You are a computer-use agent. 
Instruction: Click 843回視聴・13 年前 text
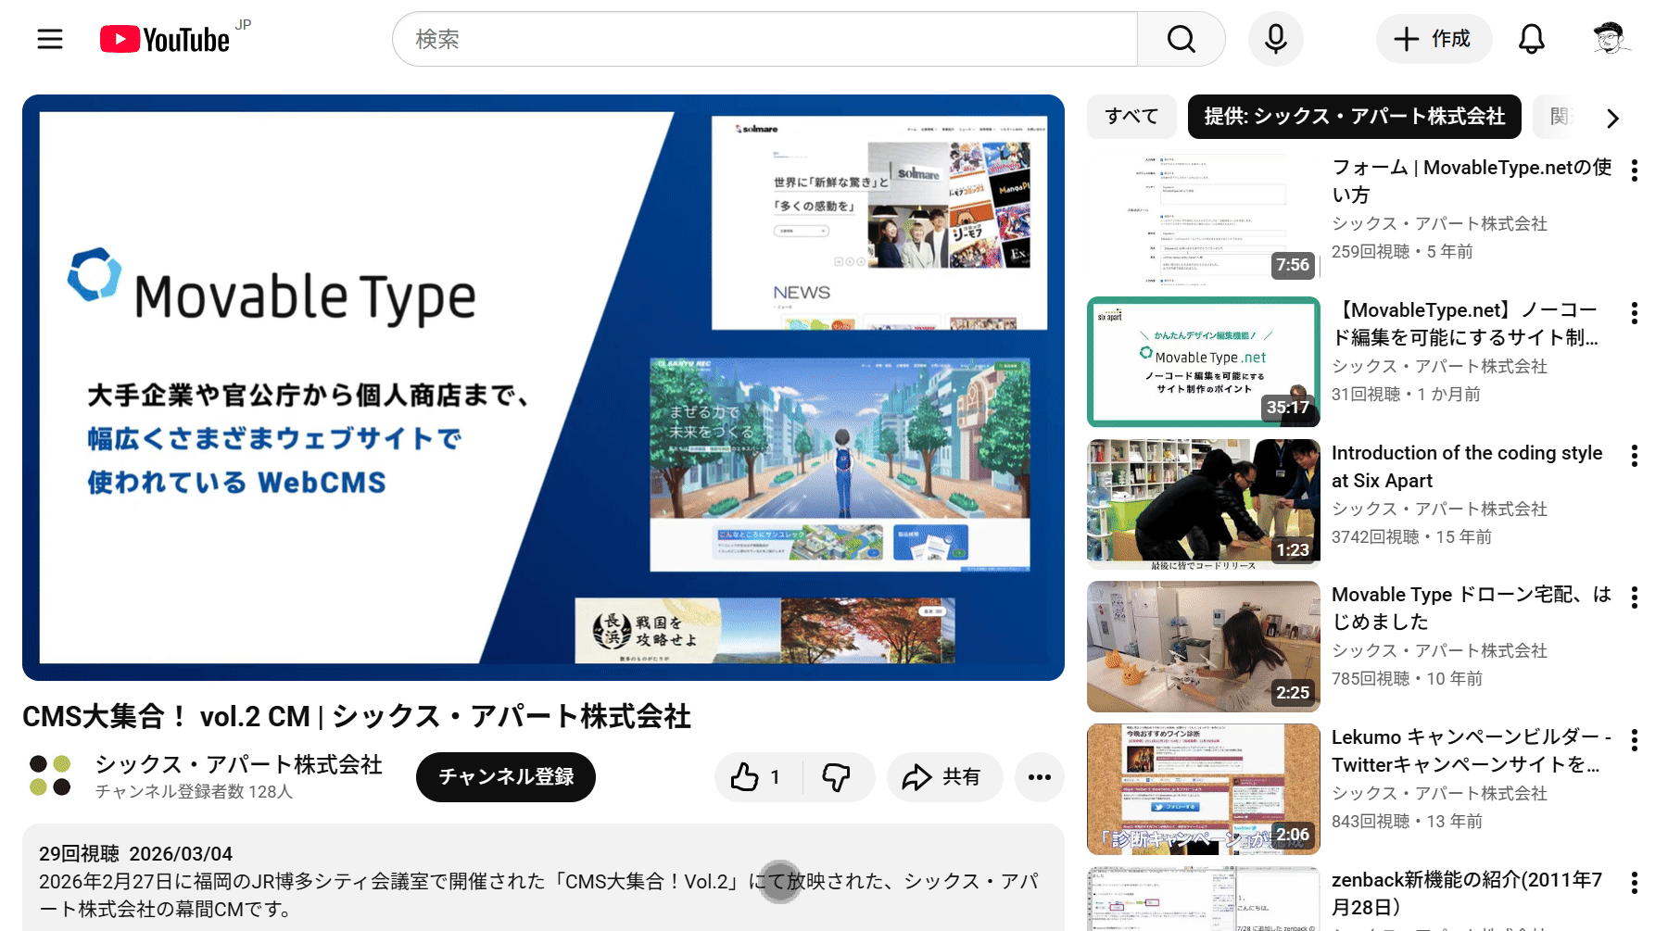[1407, 821]
